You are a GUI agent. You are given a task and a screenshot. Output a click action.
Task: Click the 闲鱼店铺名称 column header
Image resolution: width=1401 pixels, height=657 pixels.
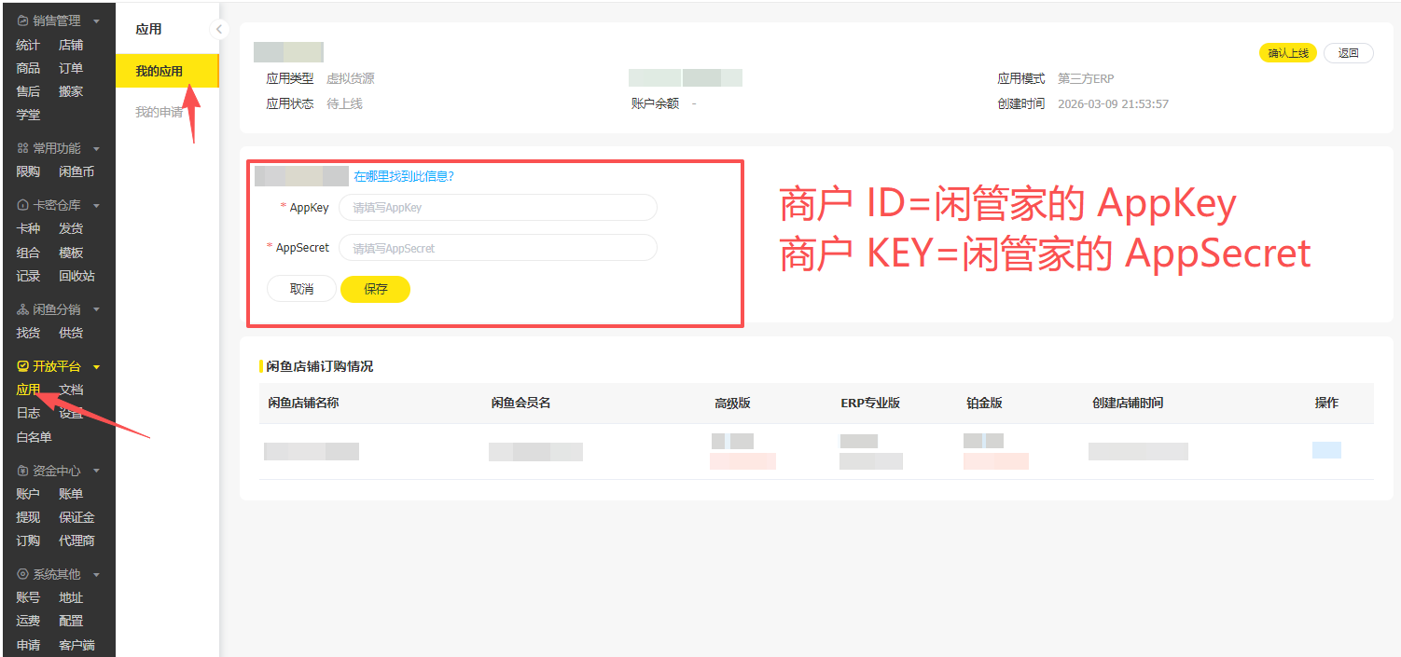tap(302, 403)
